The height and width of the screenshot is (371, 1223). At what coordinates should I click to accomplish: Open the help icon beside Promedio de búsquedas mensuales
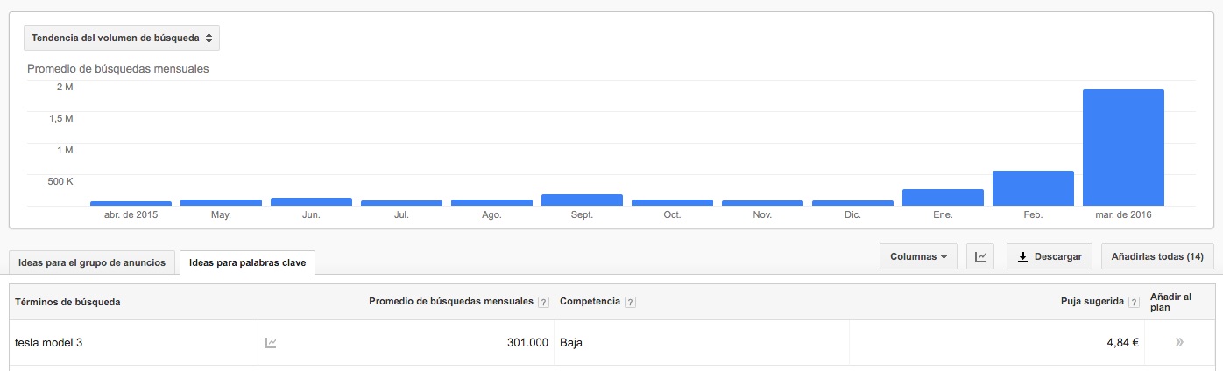543,302
